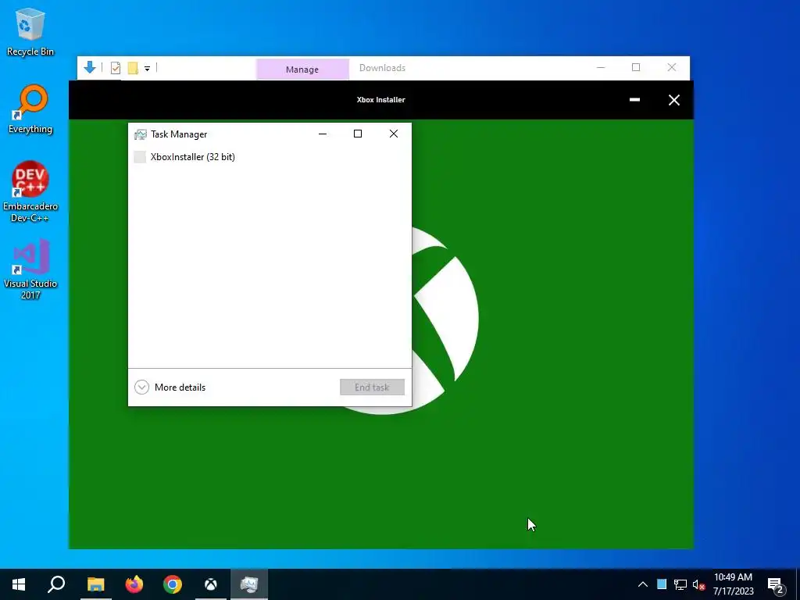
Task: Click the New folder icon in Explorer toolbar
Action: click(x=133, y=68)
